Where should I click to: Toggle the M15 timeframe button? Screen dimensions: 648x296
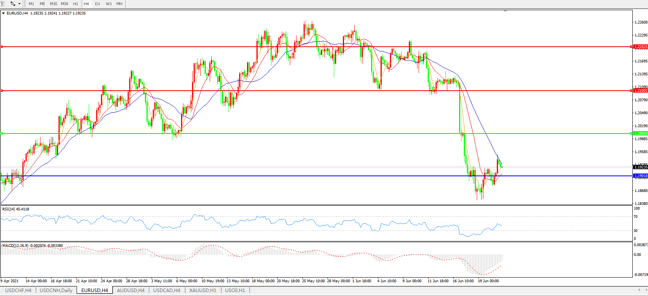pyautogui.click(x=53, y=4)
